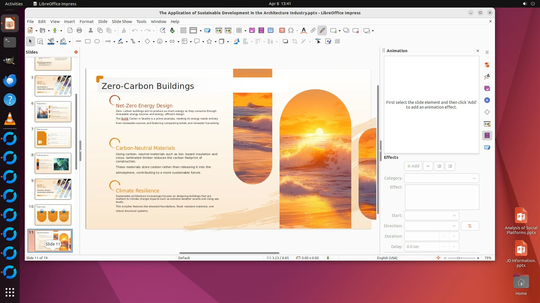Select slide 8 thumbnail
The height and width of the screenshot is (303, 540).
(53, 163)
